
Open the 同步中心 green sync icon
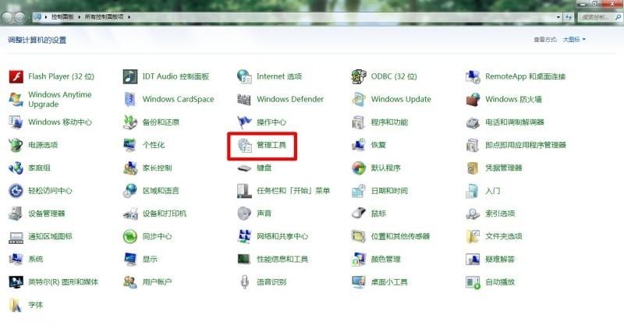tap(130, 236)
